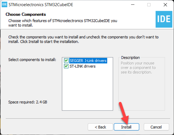The width and height of the screenshot is (174, 135).
Task: Click the STMicroelectronics STM32CubeIDE title bar text
Action: [x=41, y=5]
